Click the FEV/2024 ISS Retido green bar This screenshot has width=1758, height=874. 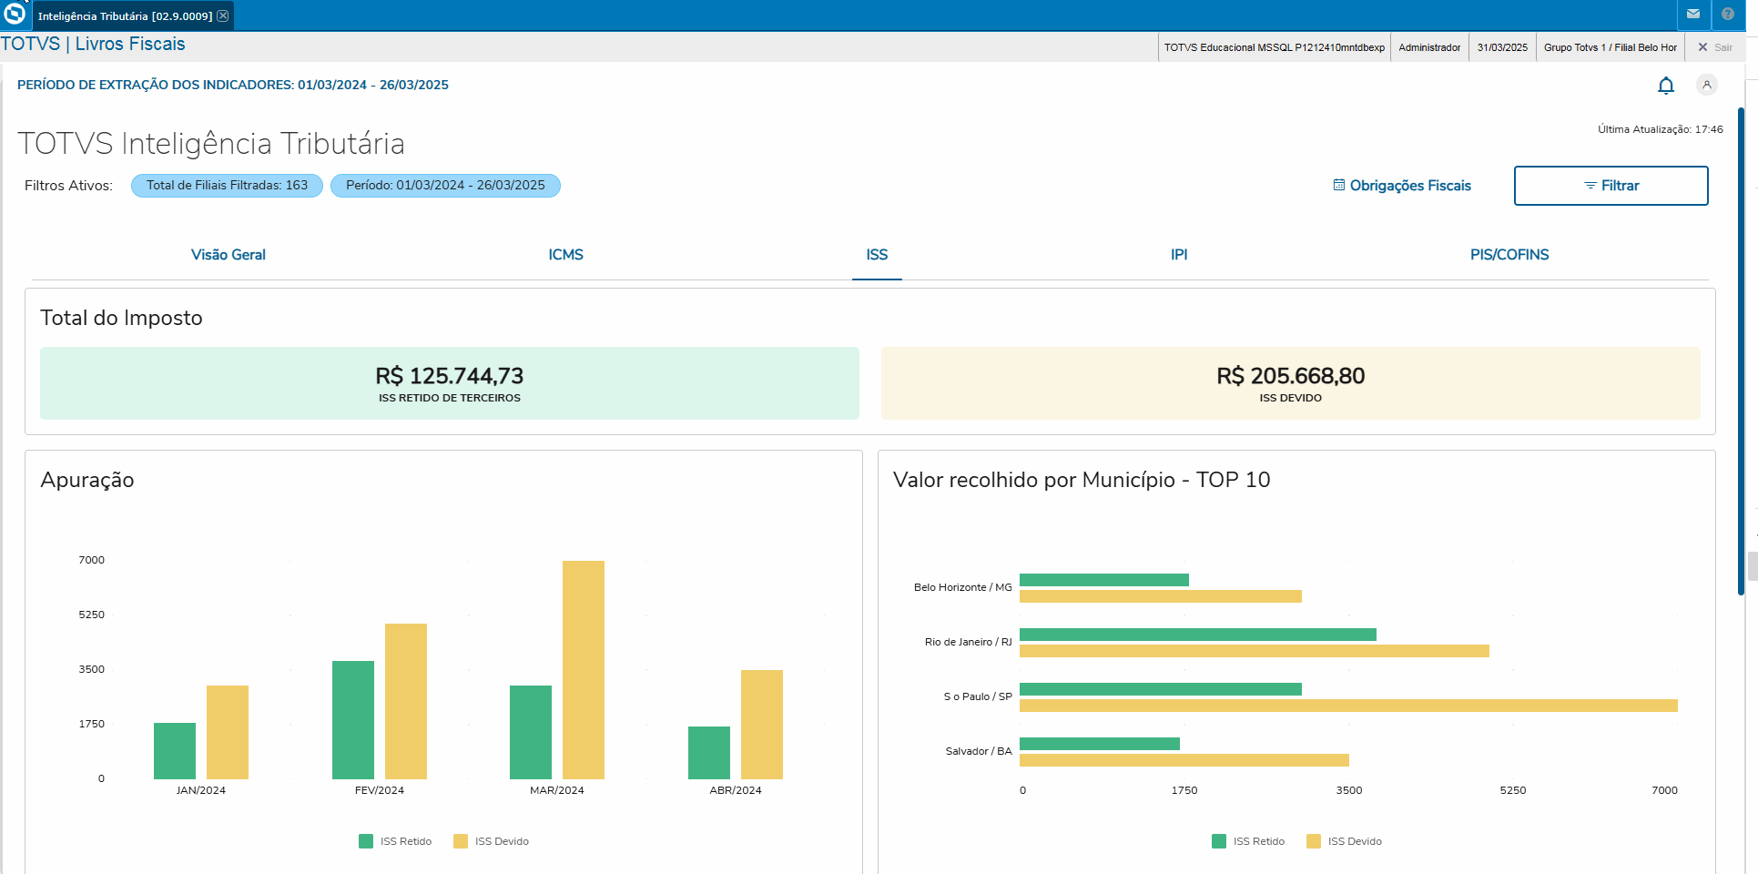tap(353, 720)
